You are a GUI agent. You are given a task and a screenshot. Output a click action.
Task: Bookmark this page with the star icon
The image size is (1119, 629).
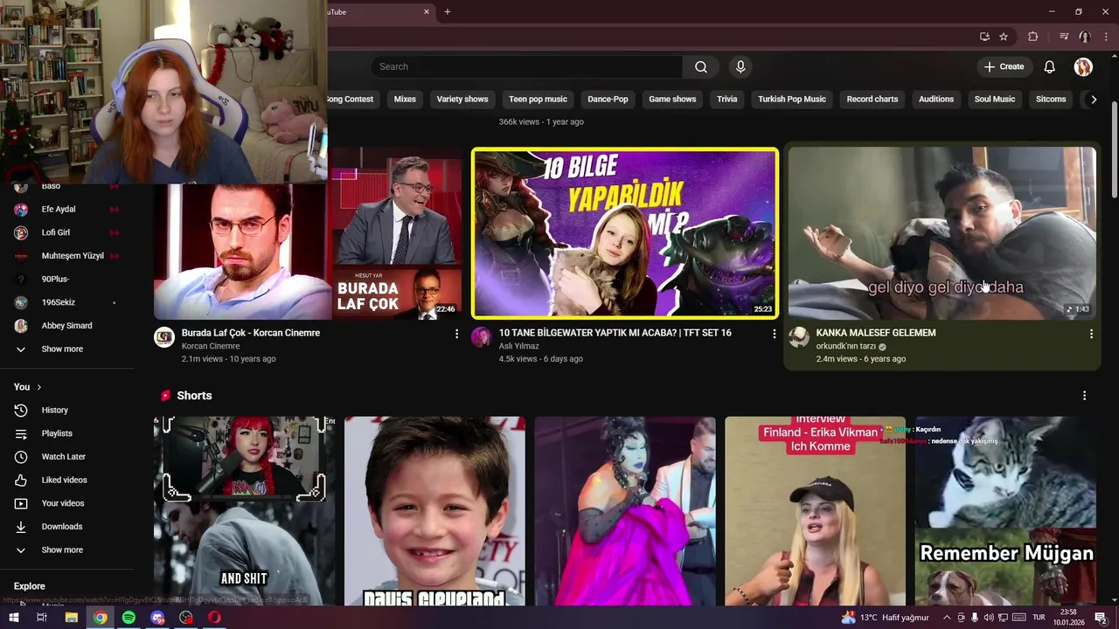click(1004, 37)
